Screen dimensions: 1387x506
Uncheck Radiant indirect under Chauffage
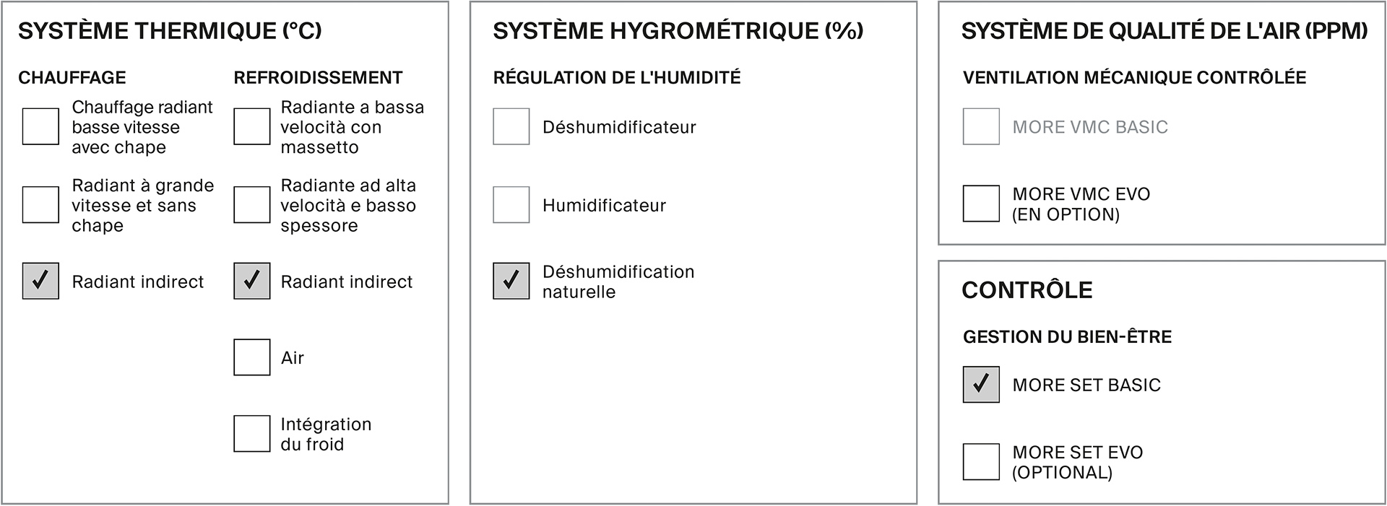pyautogui.click(x=40, y=281)
